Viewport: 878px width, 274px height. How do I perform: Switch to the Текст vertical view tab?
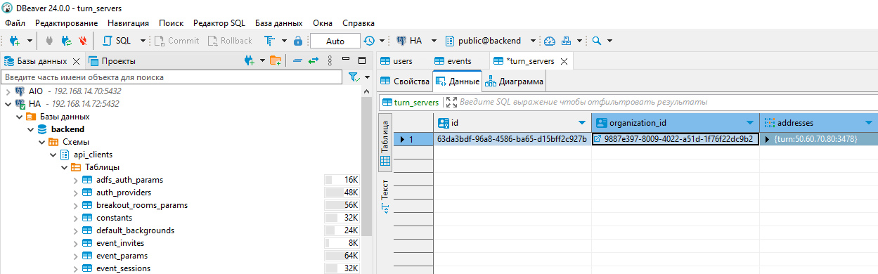(x=385, y=196)
